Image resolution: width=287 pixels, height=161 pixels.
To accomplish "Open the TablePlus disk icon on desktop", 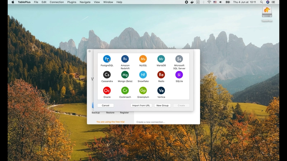I will pos(267,12).
